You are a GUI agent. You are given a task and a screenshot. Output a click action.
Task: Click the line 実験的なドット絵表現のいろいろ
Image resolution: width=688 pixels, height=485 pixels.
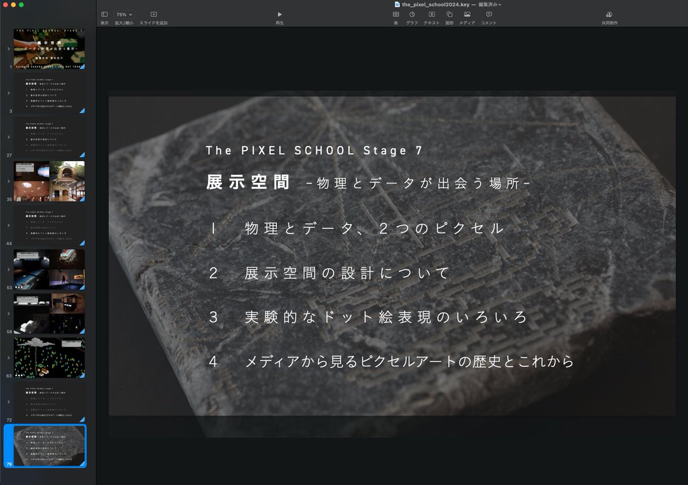coord(386,317)
